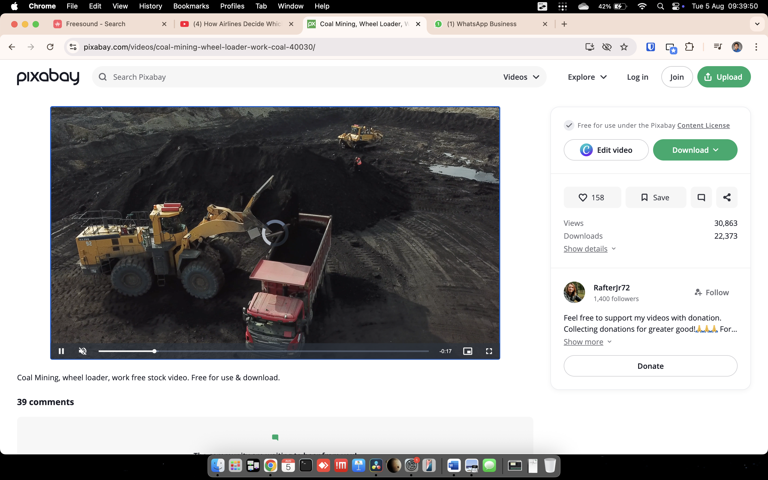Screen dimensions: 768x480
Task: Click the share icon button
Action: [x=727, y=197]
